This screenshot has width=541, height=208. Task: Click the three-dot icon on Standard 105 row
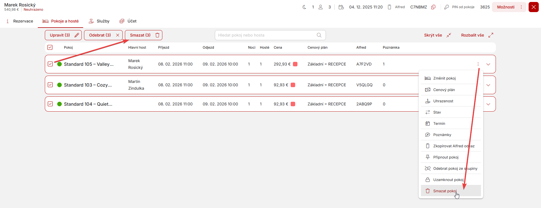click(478, 64)
